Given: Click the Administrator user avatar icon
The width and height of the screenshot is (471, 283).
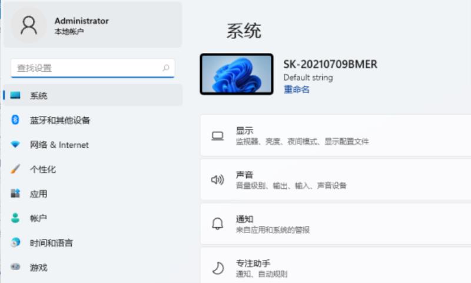Looking at the screenshot, I should pyautogui.click(x=29, y=25).
